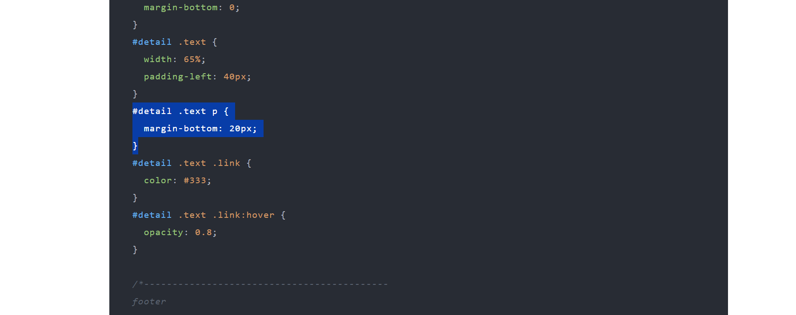The height and width of the screenshot is (315, 796).
Task: Click the closing brace after padding-left
Action: 135,94
